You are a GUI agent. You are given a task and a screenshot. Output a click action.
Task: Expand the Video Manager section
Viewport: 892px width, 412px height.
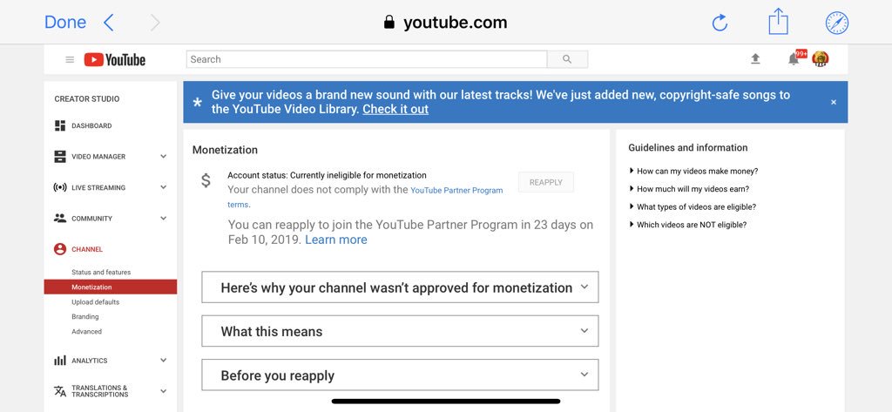(x=163, y=157)
